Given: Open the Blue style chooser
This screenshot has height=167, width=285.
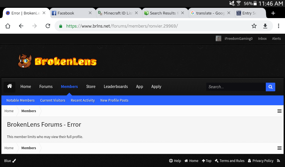Looking at the screenshot, I should [x=10, y=161].
